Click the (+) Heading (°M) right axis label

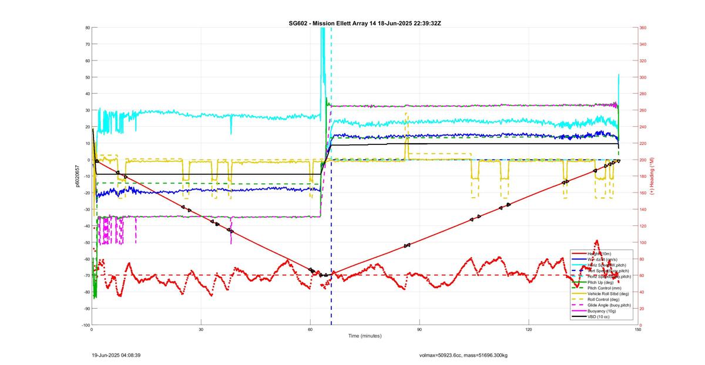pos(653,176)
